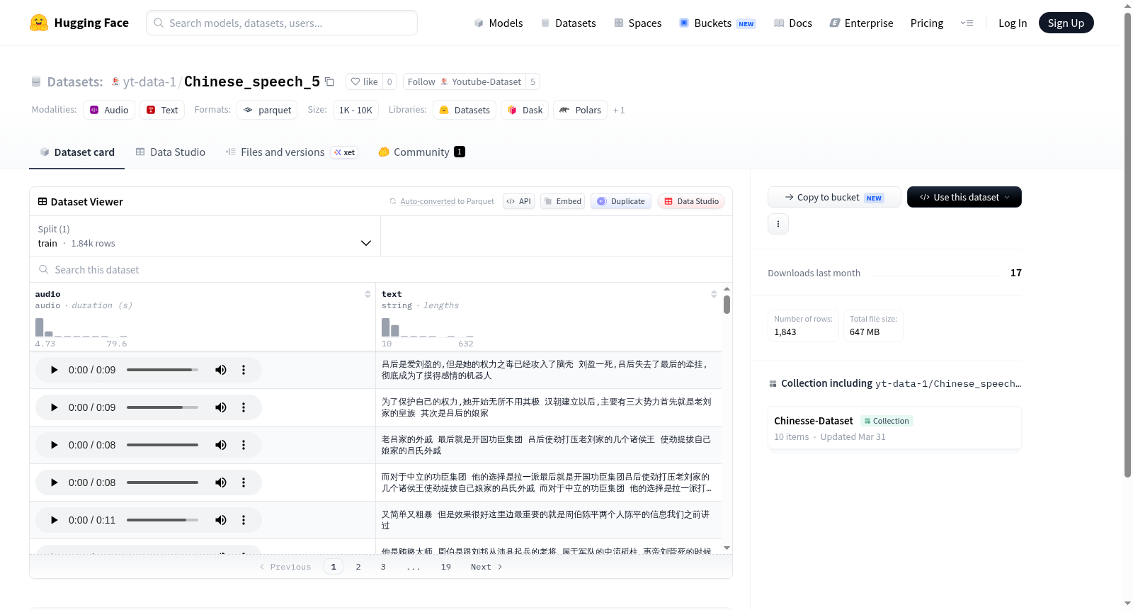Filter by Audio modality tag
This screenshot has width=1133, height=610.
click(109, 110)
